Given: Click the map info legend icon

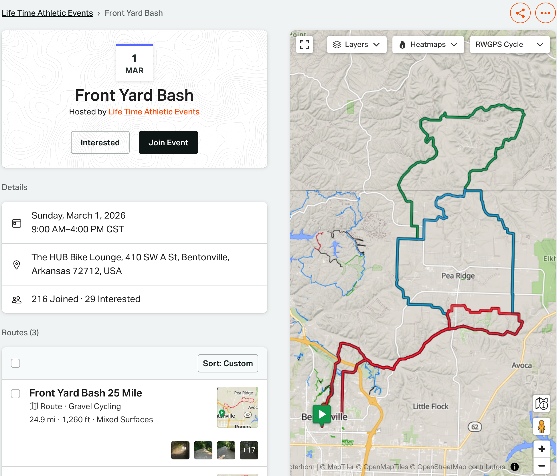Looking at the screenshot, I should point(542,403).
